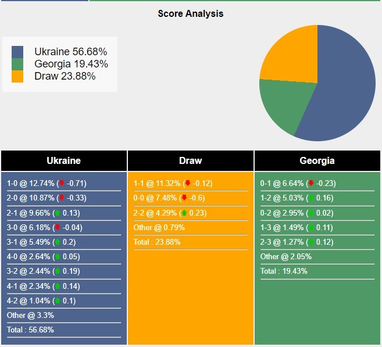This screenshot has width=382, height=347.
Task: Select the Ukraine column header
Action: tap(64, 161)
